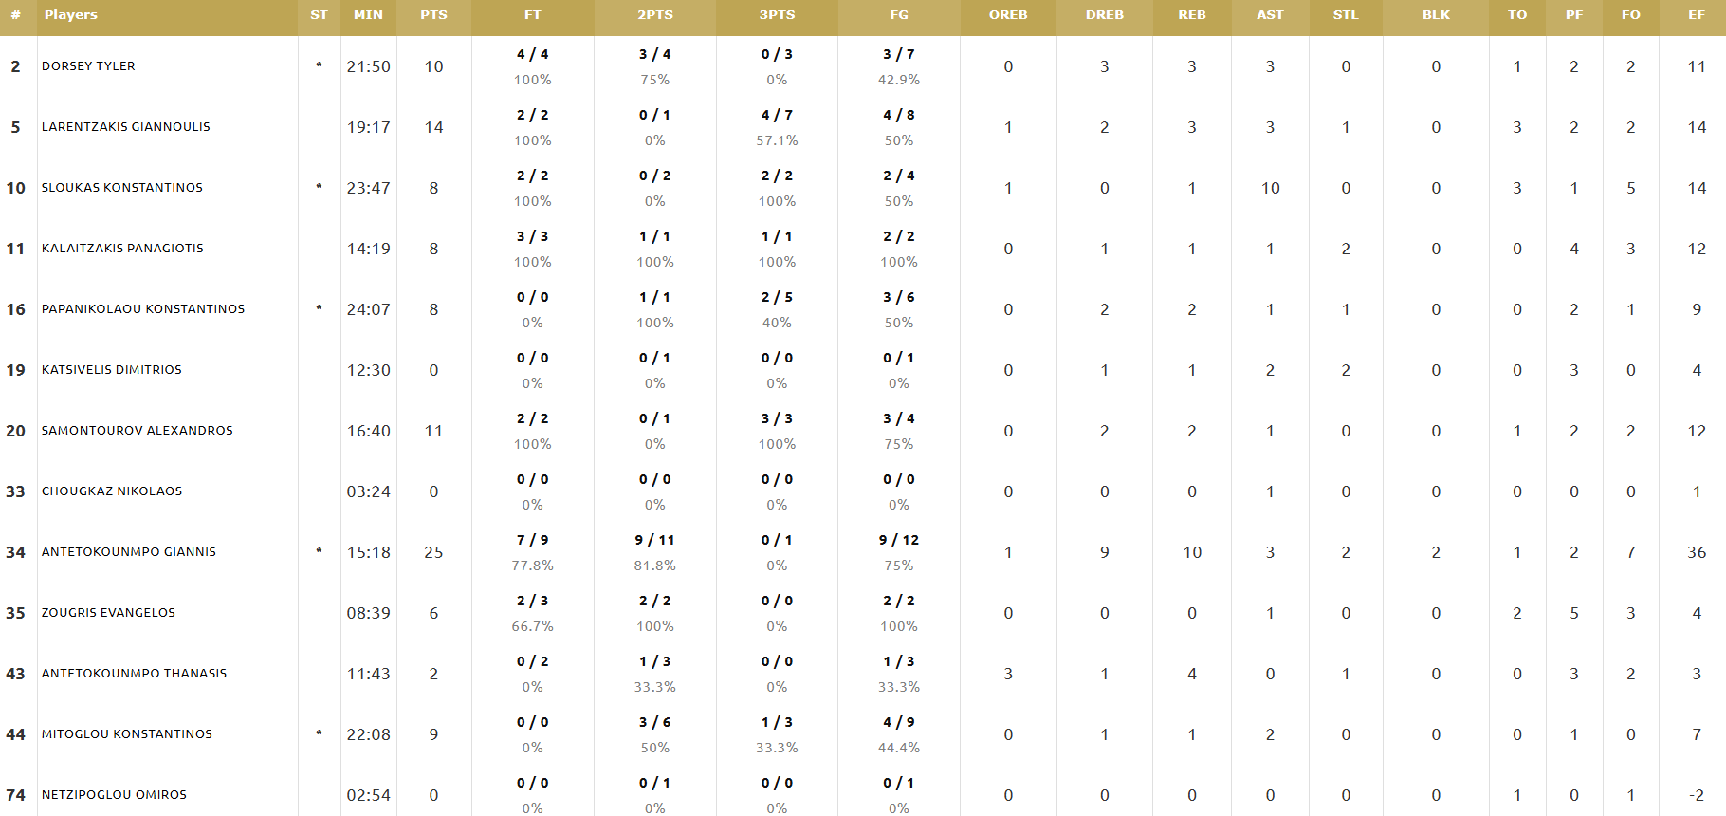Sort by the PTS column header
The width and height of the screenshot is (1726, 816).
tap(433, 15)
